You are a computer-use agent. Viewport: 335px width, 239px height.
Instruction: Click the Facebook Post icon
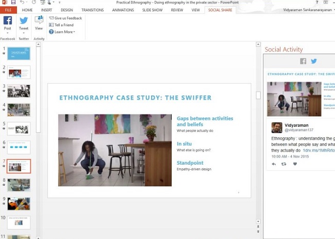click(8, 21)
